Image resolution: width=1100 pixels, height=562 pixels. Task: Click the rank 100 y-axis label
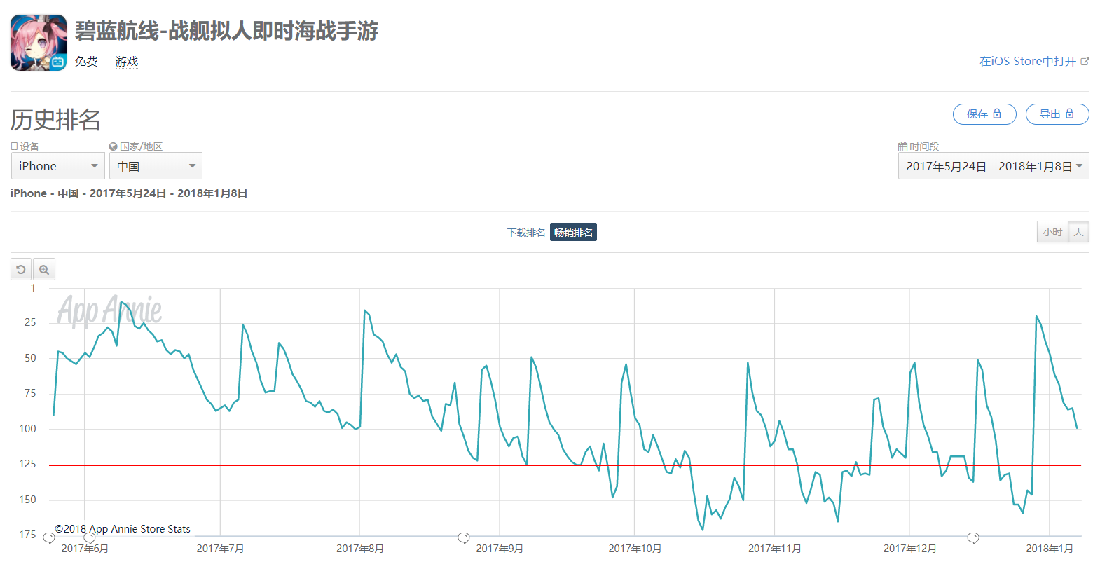pos(27,429)
